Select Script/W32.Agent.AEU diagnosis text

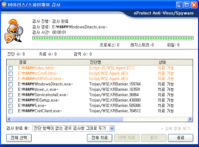point(109,73)
